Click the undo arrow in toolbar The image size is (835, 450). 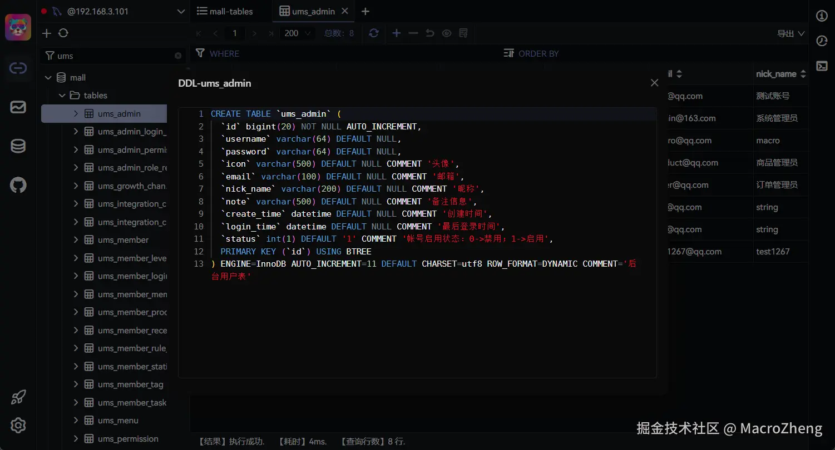[x=430, y=33]
